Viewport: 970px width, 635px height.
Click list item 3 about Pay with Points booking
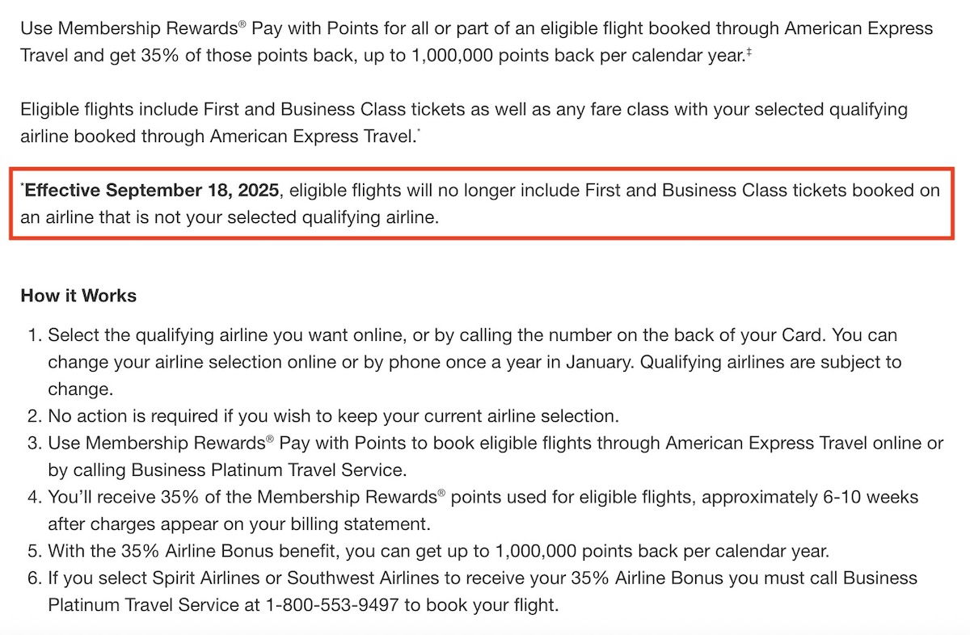coord(483,456)
